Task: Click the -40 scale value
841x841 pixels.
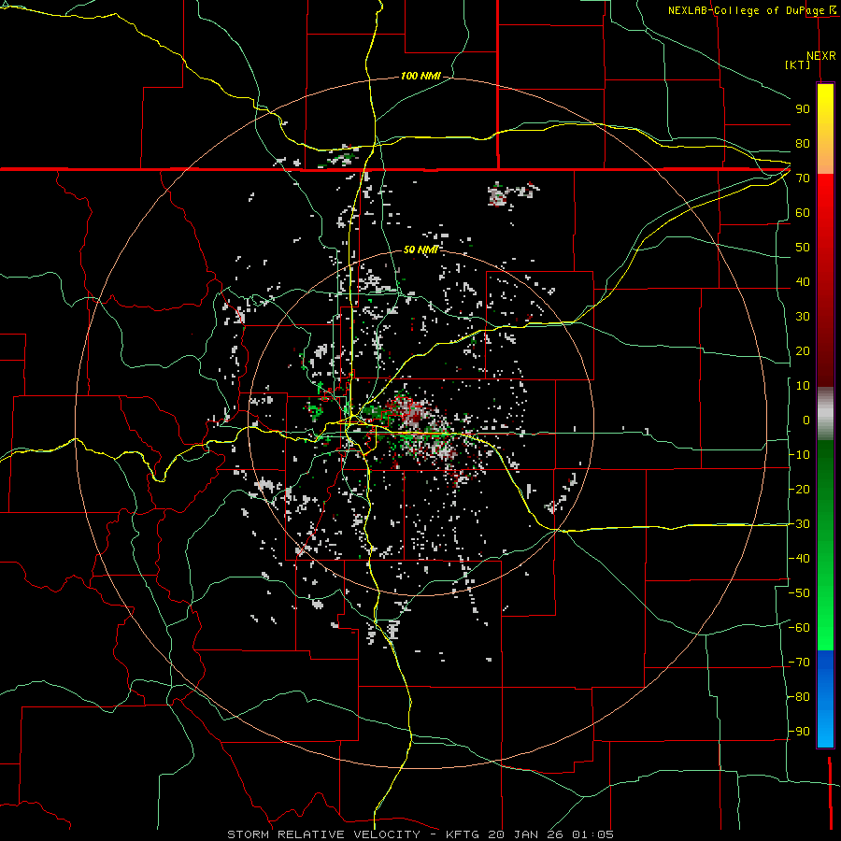Action: (x=799, y=559)
